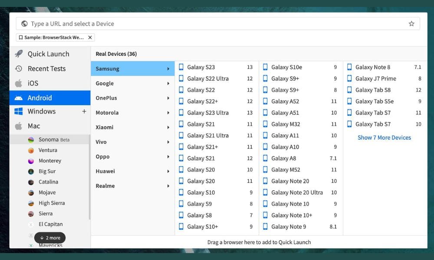Expand the Motorola brand arrow
The width and height of the screenshot is (434, 260).
pyautogui.click(x=168, y=113)
